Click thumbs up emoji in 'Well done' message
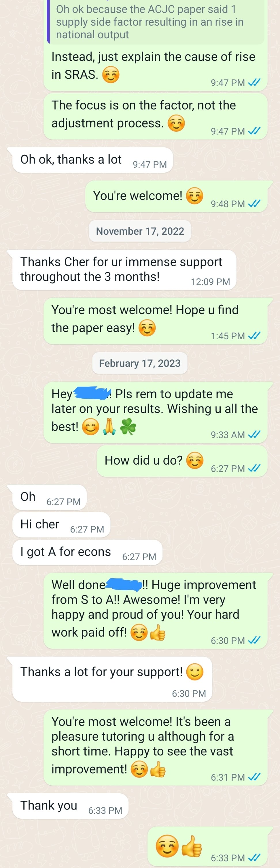 coord(158,633)
